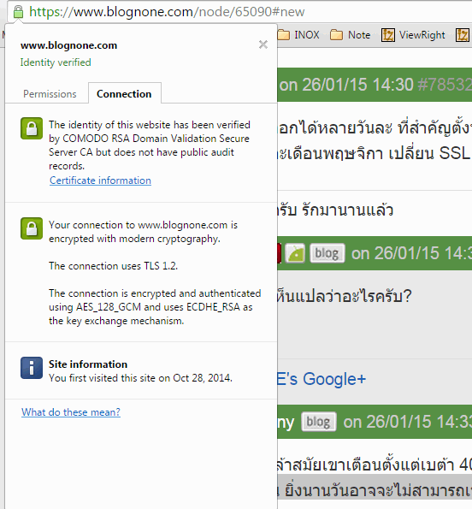This screenshot has height=509, width=472.
Task: Click the identity verified lock icon
Action: [x=32, y=128]
